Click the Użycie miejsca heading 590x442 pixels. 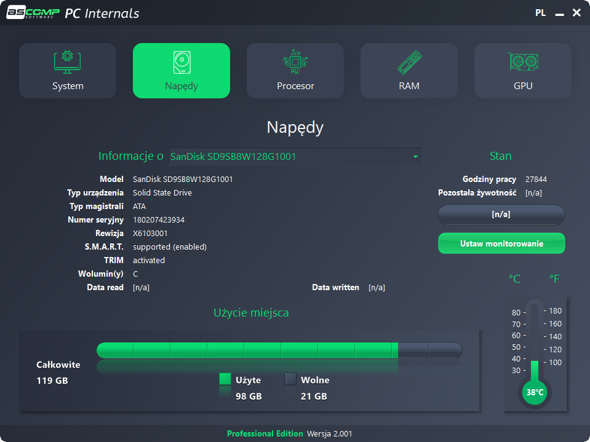click(x=251, y=313)
